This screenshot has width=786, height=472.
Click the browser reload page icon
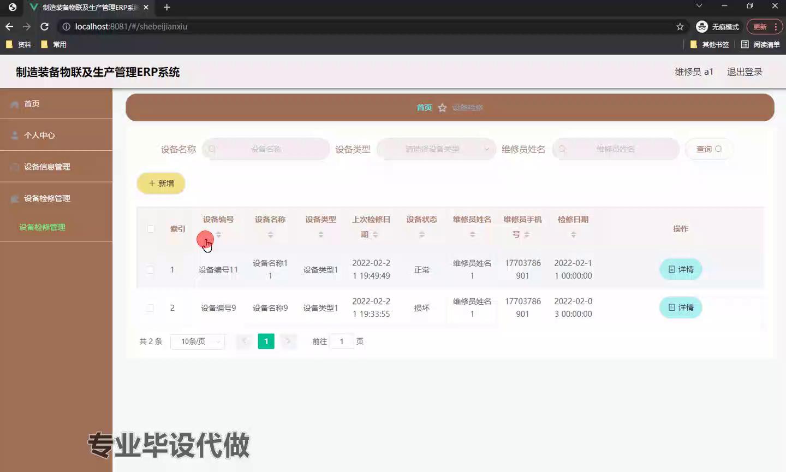(x=45, y=26)
